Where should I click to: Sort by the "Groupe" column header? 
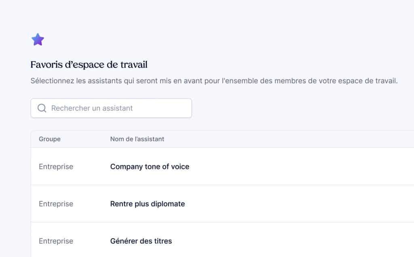click(x=50, y=139)
